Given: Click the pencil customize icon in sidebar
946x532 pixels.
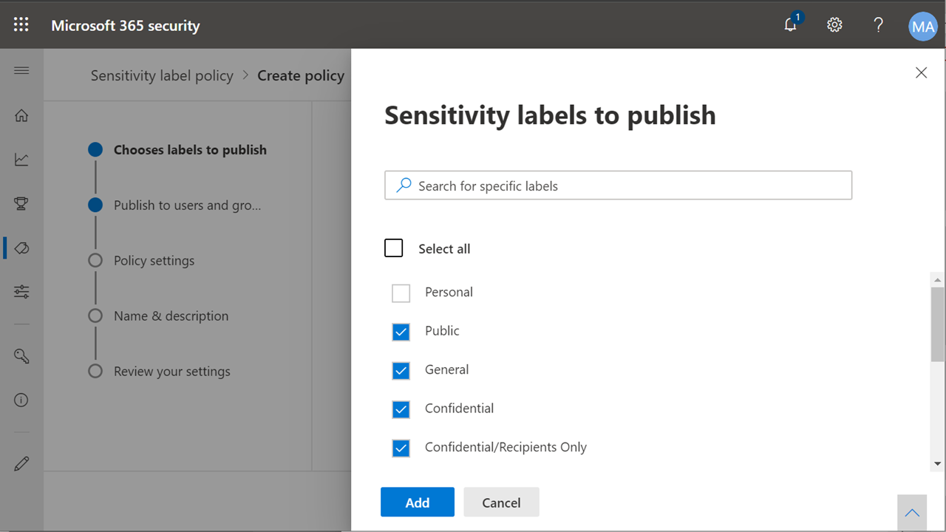Looking at the screenshot, I should coord(21,464).
